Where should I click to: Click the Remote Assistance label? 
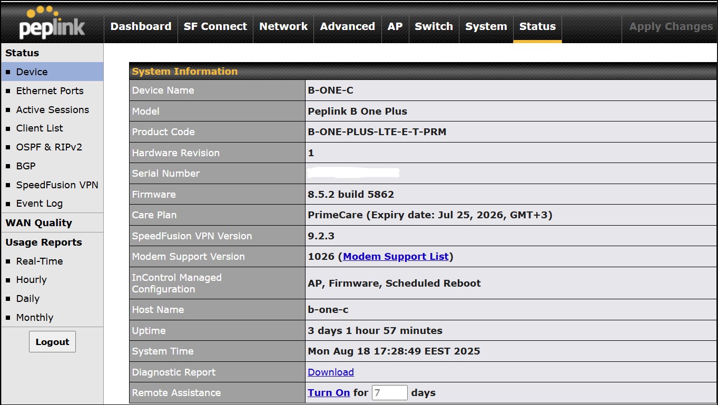pos(176,393)
